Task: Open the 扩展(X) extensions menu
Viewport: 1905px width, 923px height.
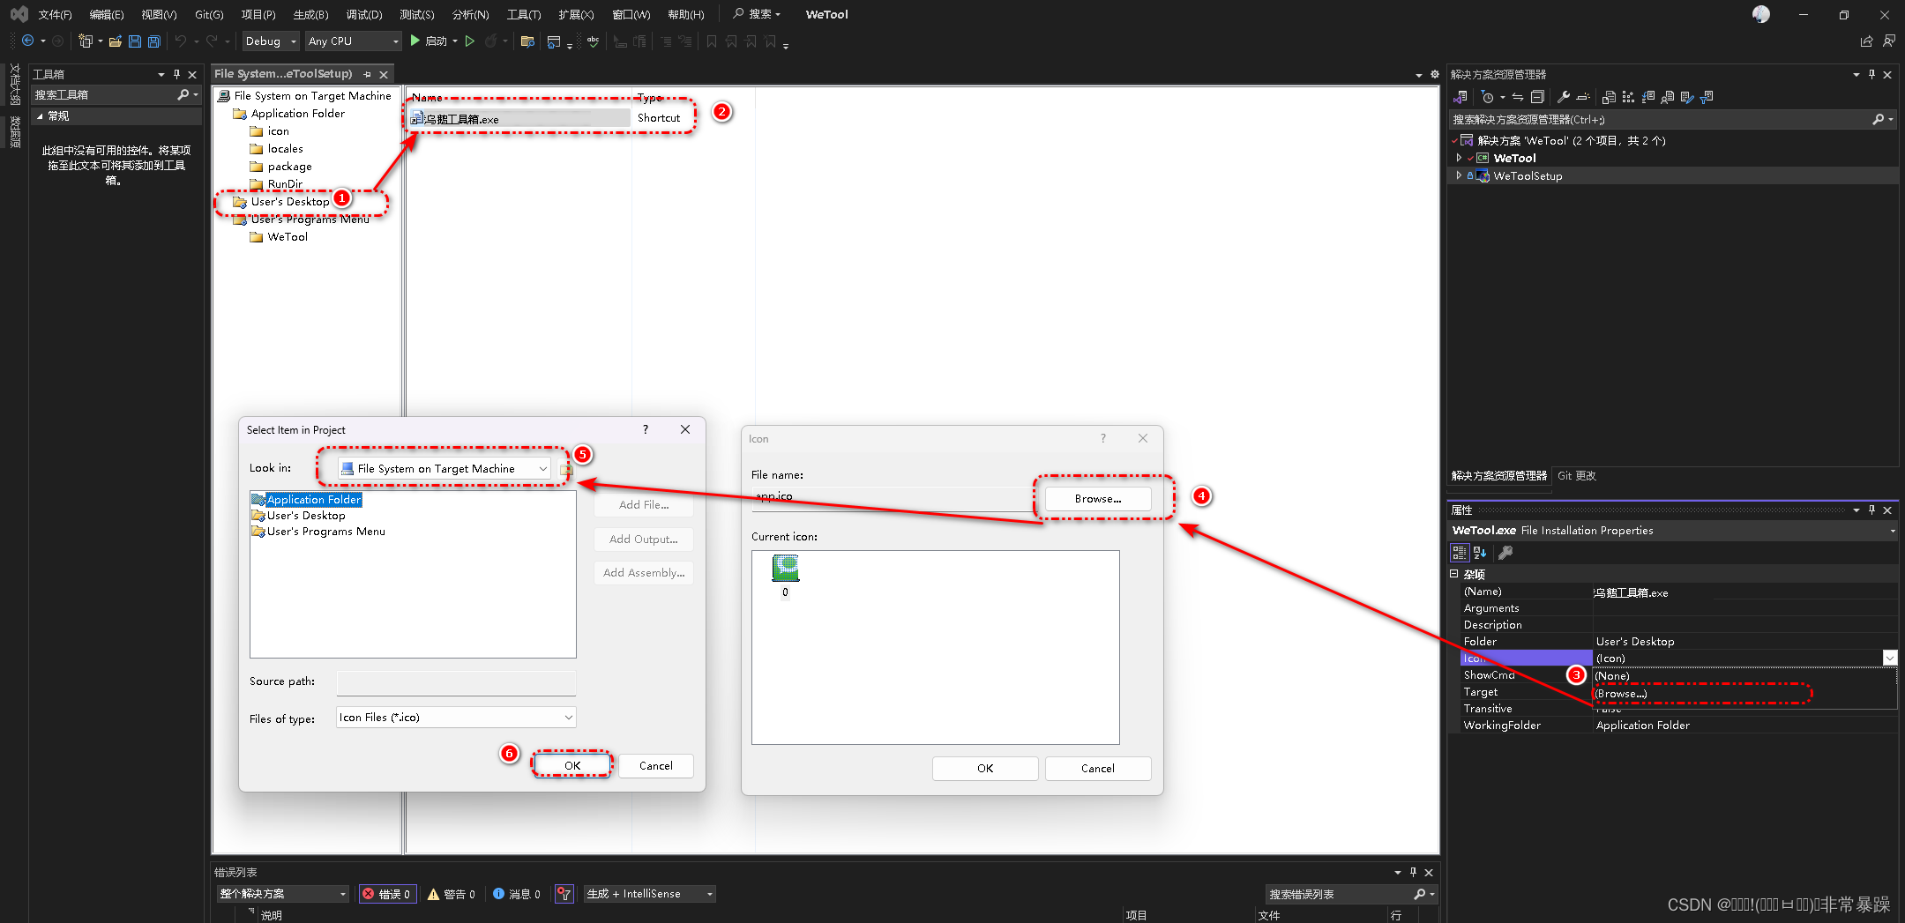Action: (x=576, y=14)
